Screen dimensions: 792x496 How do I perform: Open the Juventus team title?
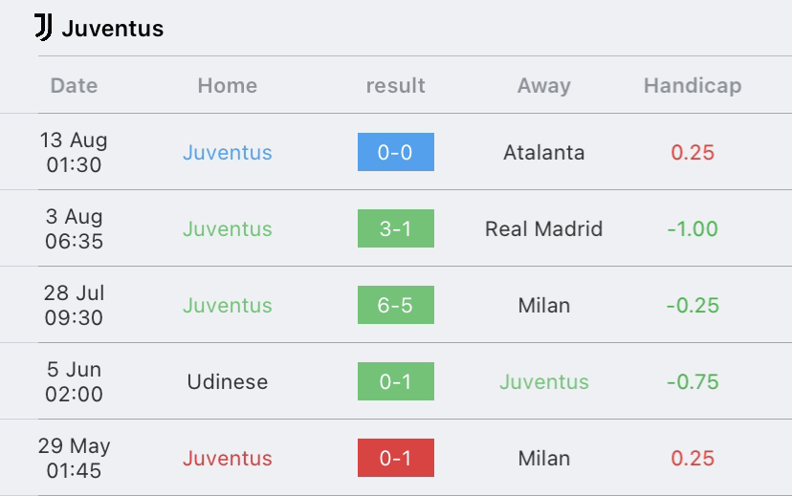(113, 29)
